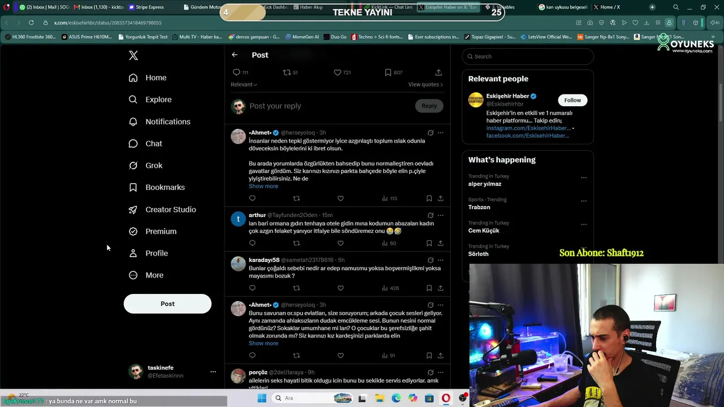This screenshot has width=724, height=407.
Task: Reply to arthur's comment
Action: pyautogui.click(x=252, y=243)
